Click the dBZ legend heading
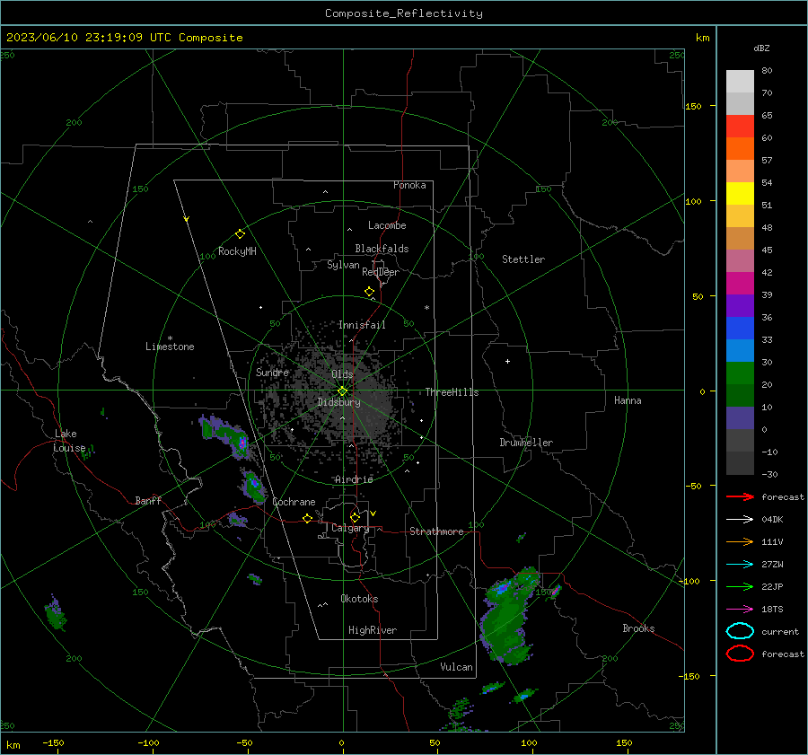The height and width of the screenshot is (755, 808). pos(761,48)
